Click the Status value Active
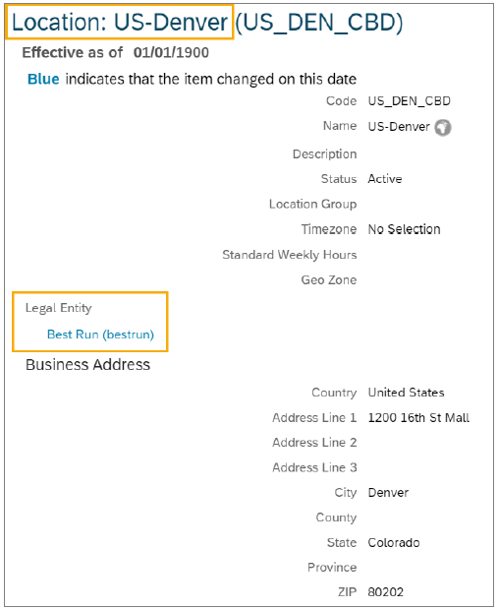This screenshot has height=609, width=498. pyautogui.click(x=385, y=179)
